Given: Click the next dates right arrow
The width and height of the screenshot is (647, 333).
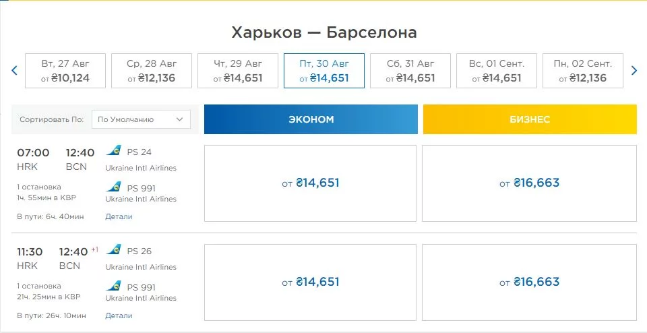Looking at the screenshot, I should point(634,70).
